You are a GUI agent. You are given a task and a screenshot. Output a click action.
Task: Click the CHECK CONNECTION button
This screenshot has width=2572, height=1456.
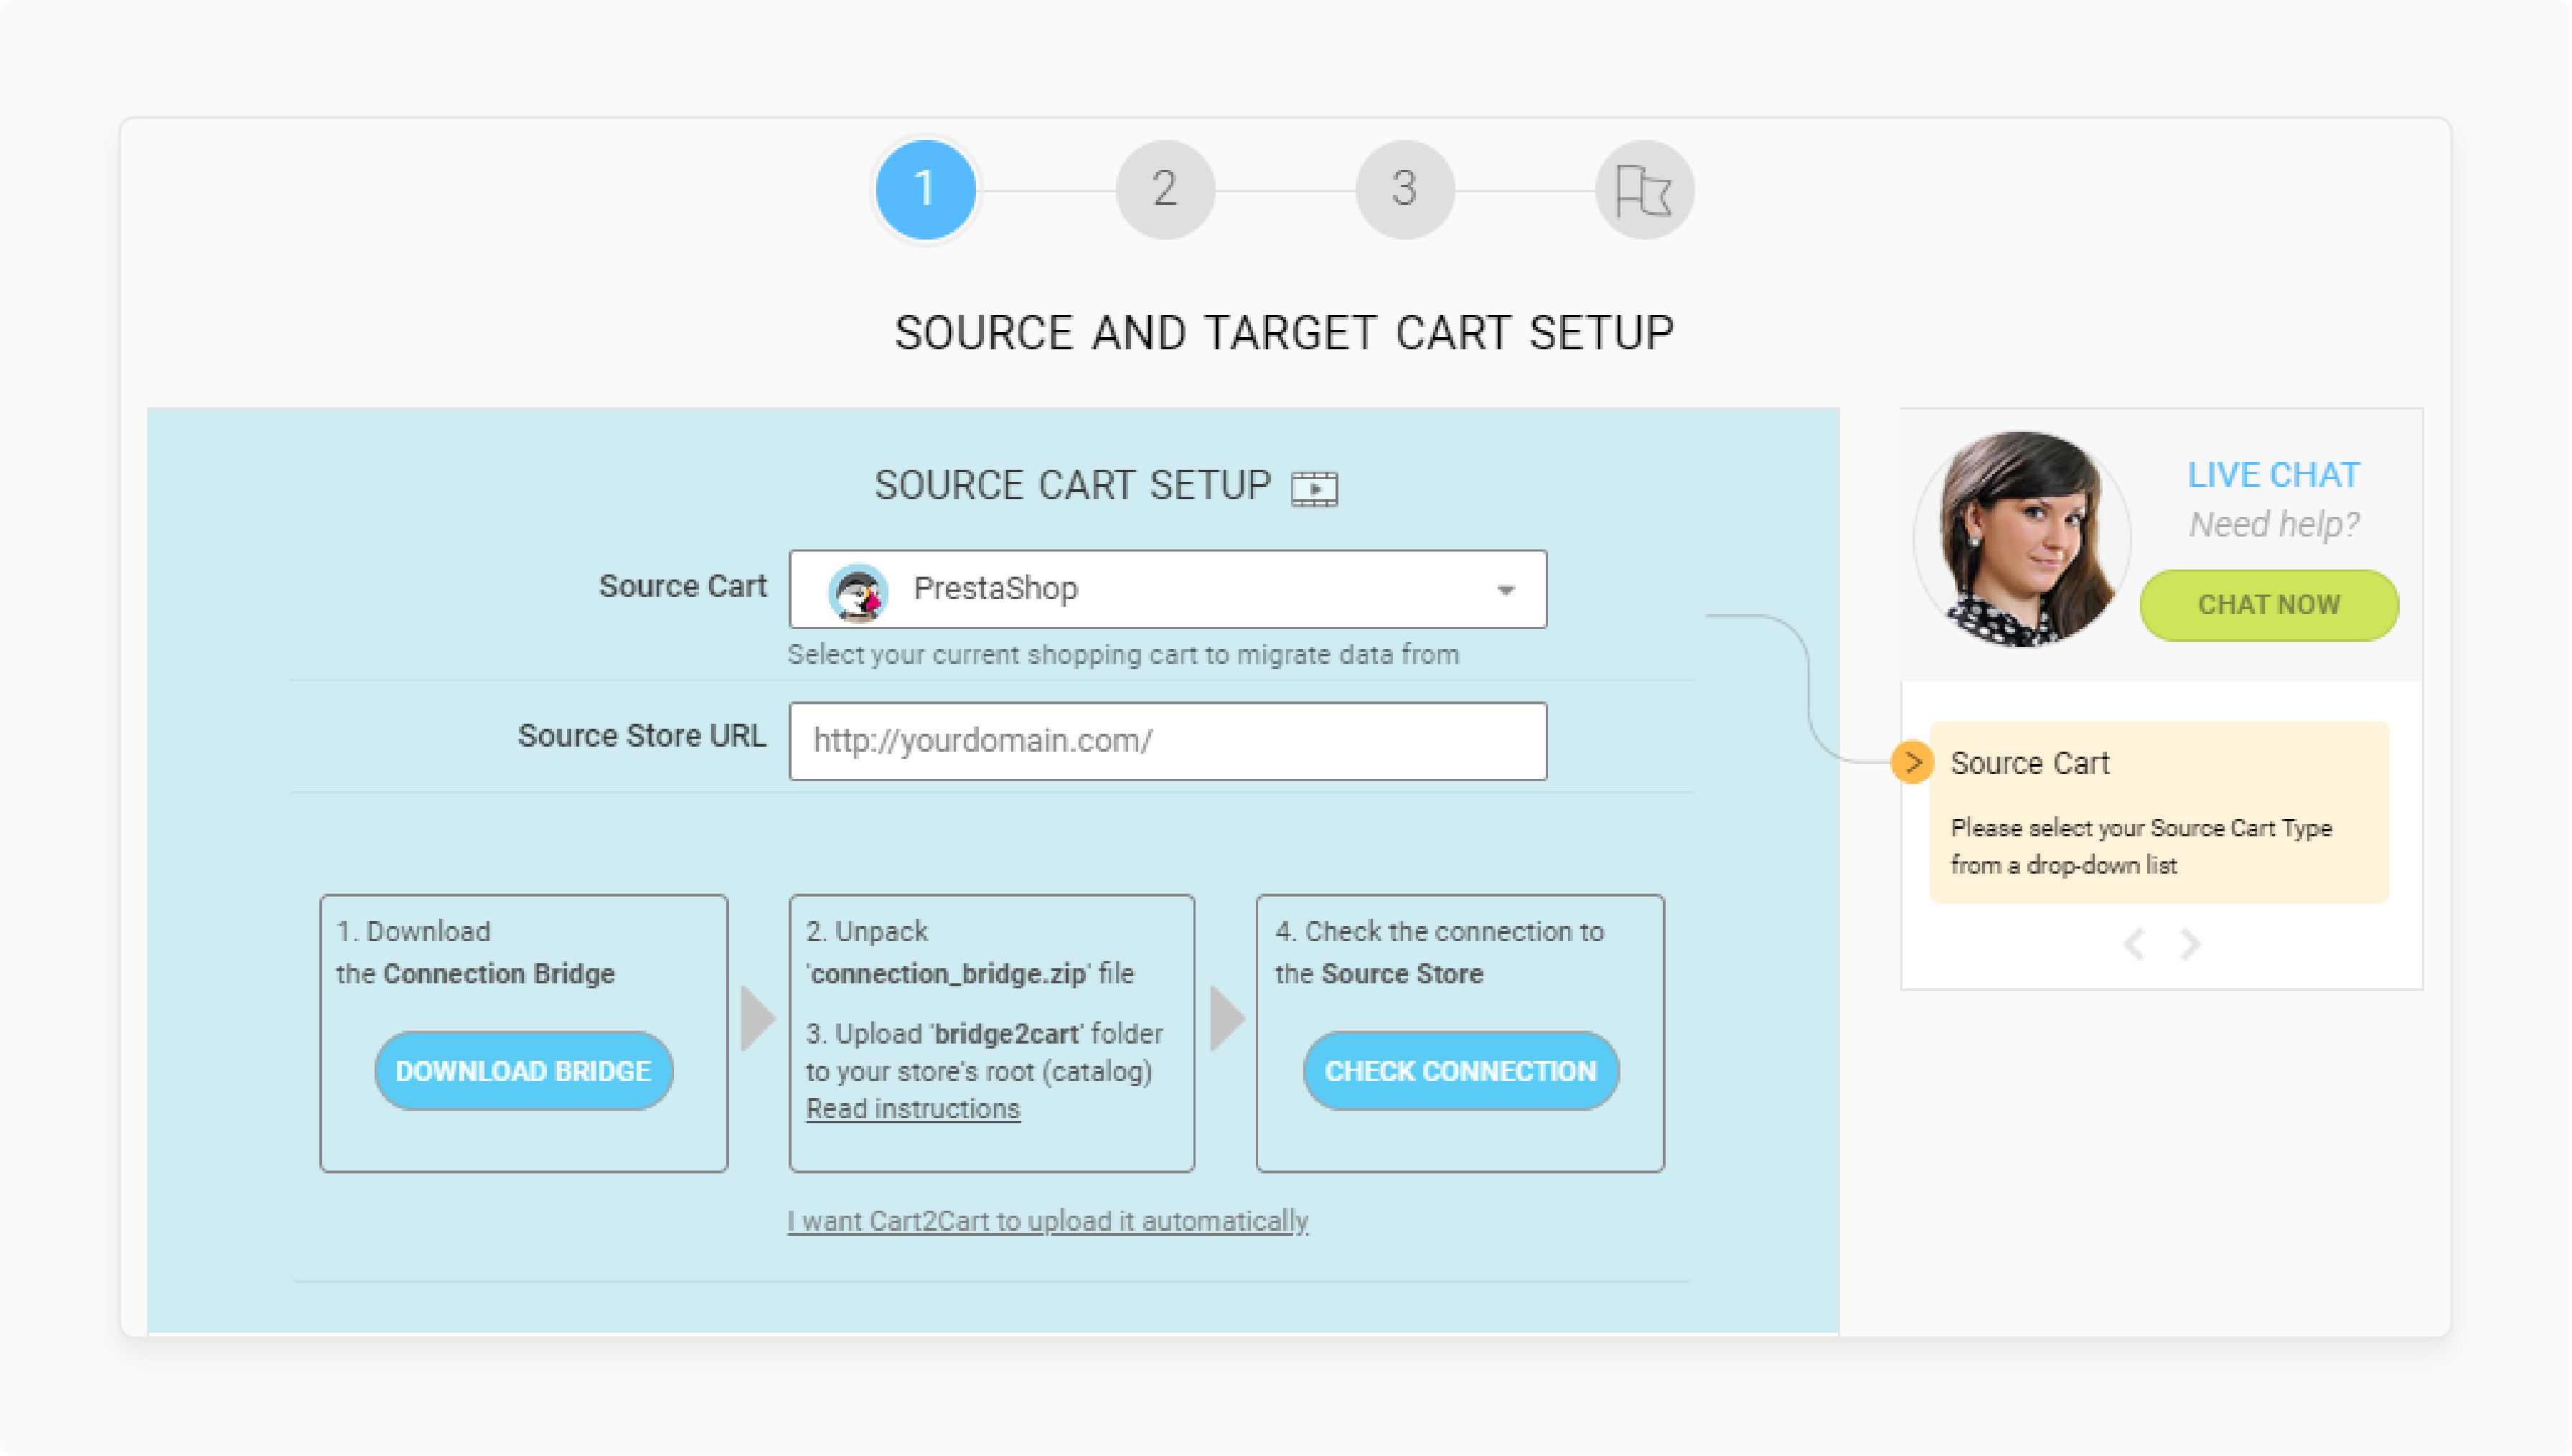tap(1463, 1068)
